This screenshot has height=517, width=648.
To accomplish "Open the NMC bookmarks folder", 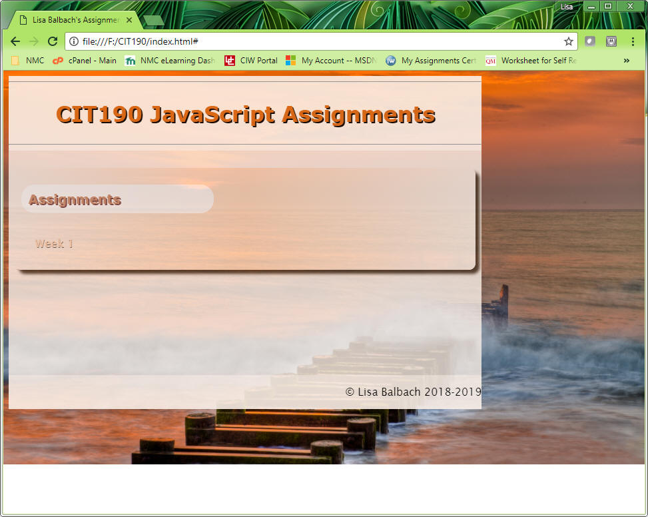I will 27,61.
